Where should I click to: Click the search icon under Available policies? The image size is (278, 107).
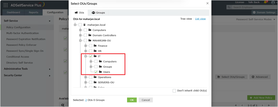pos(63,105)
